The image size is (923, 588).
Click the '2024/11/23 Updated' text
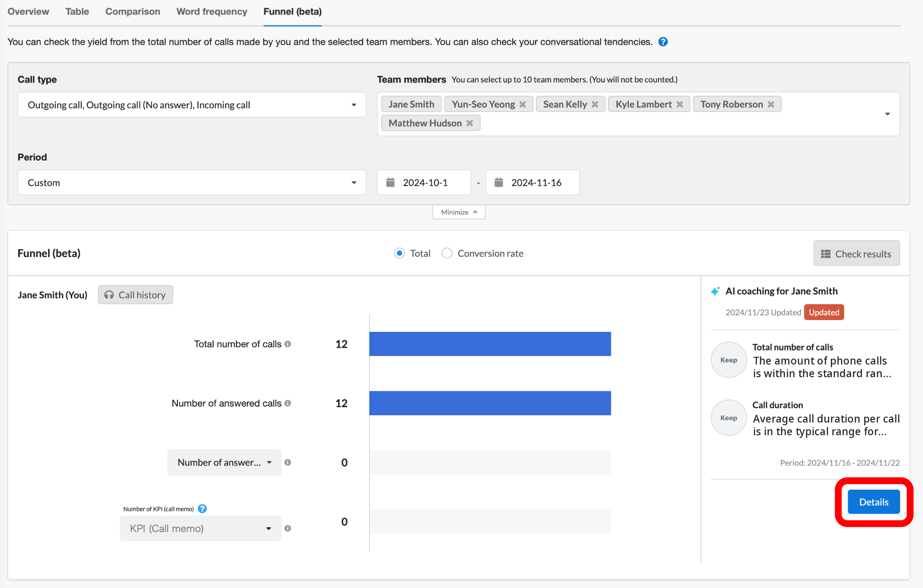pyautogui.click(x=763, y=312)
